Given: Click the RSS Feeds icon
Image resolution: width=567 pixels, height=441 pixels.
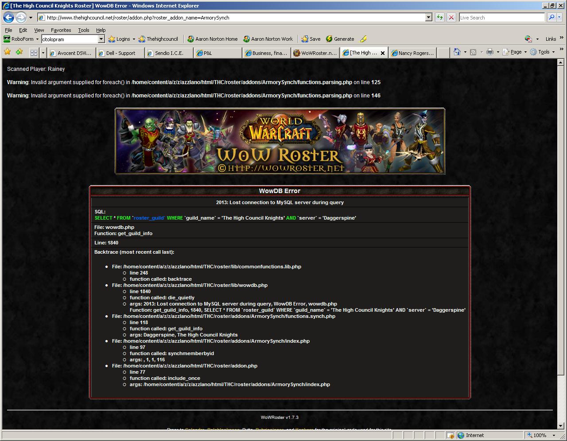Looking at the screenshot, I should 473,52.
